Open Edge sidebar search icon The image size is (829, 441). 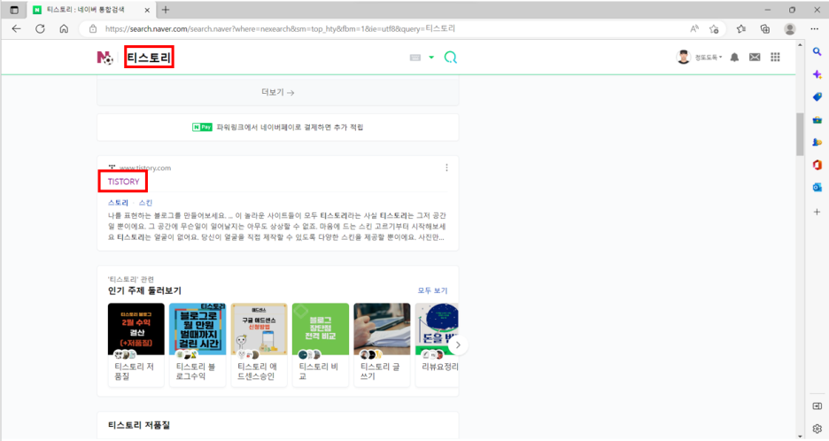pyautogui.click(x=817, y=52)
